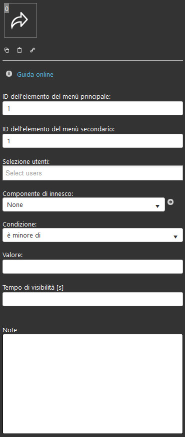Screen dimensions: 185x437
Task: Click the Select users field
Action: coord(92,173)
